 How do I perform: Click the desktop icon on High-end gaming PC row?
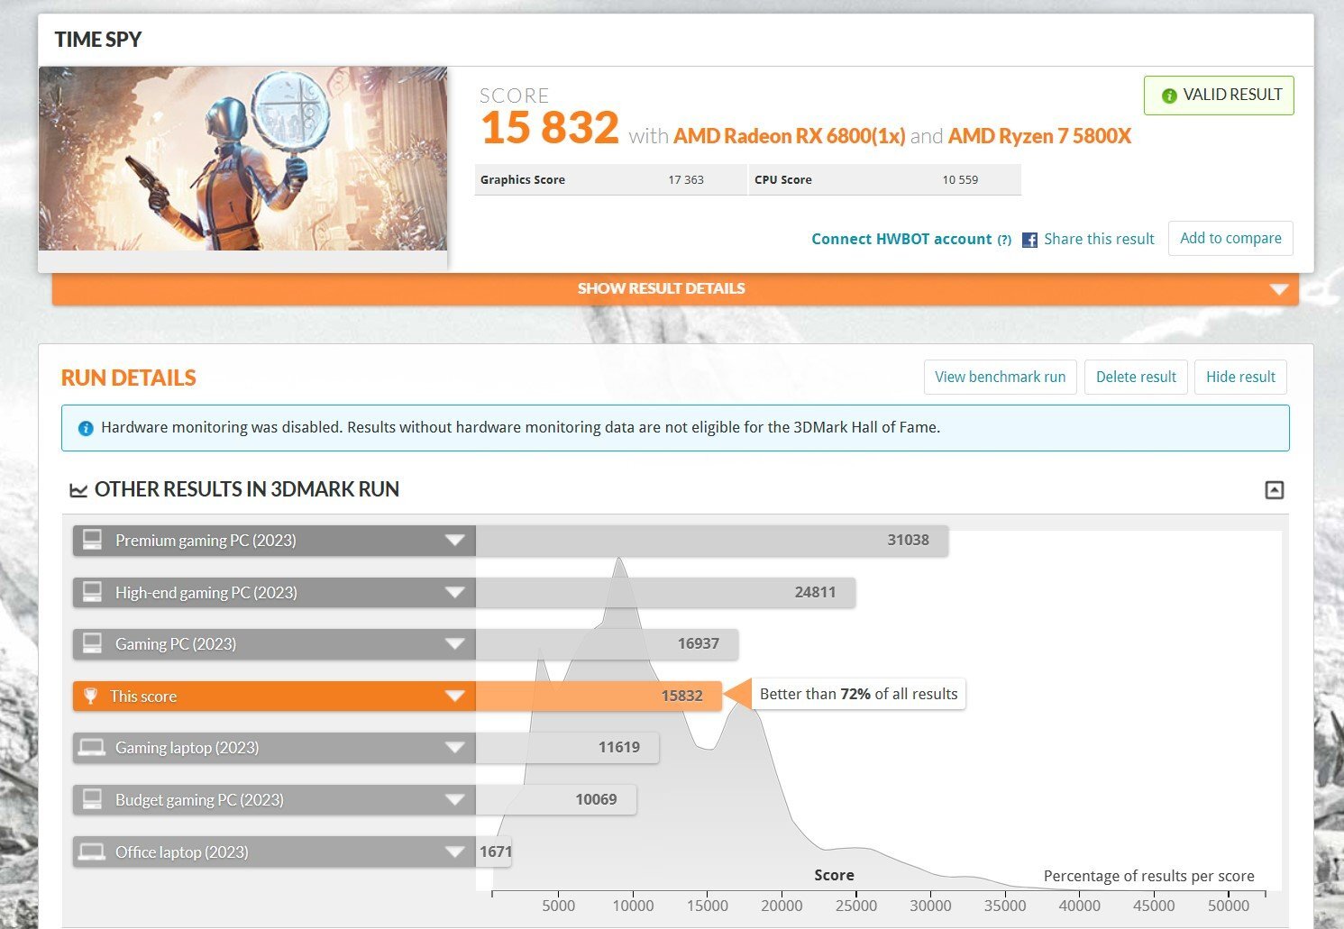(x=92, y=592)
